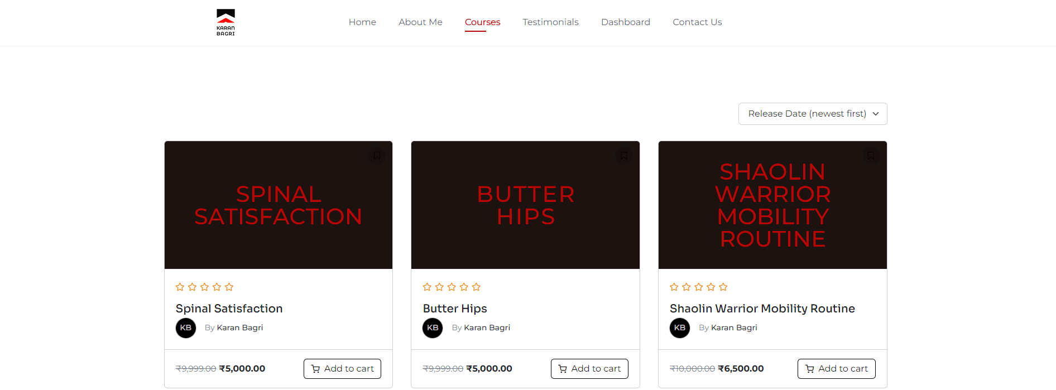Add Butter Hips to cart
The height and width of the screenshot is (390, 1056).
click(x=589, y=369)
